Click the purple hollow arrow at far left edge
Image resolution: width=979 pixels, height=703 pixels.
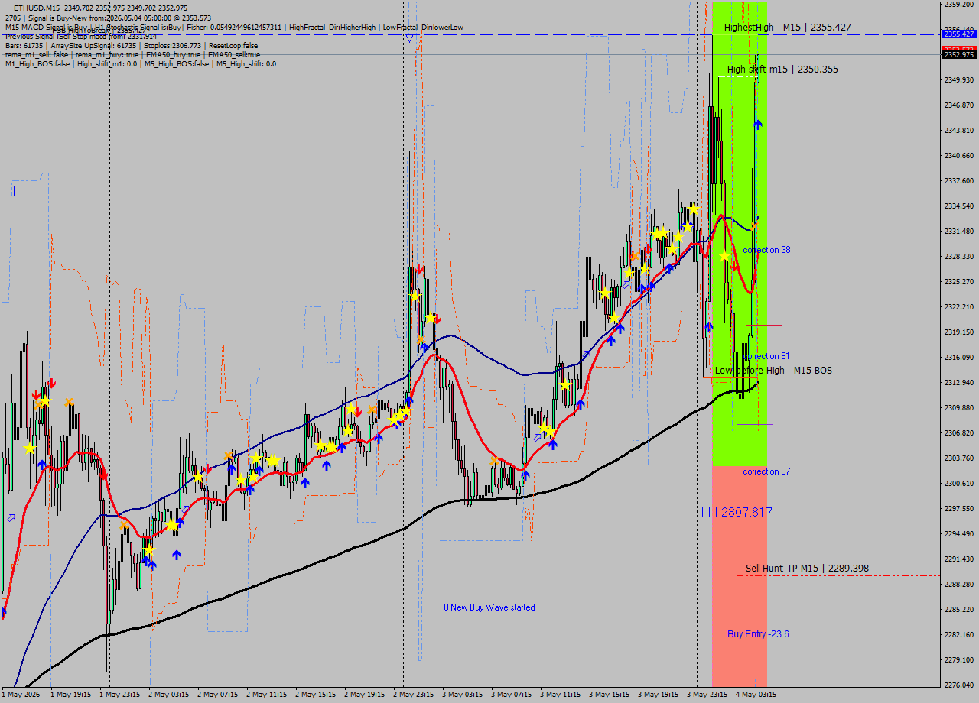point(10,518)
